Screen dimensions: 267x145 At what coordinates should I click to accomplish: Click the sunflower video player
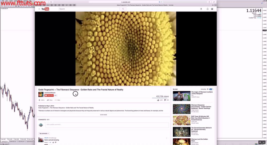[126, 49]
